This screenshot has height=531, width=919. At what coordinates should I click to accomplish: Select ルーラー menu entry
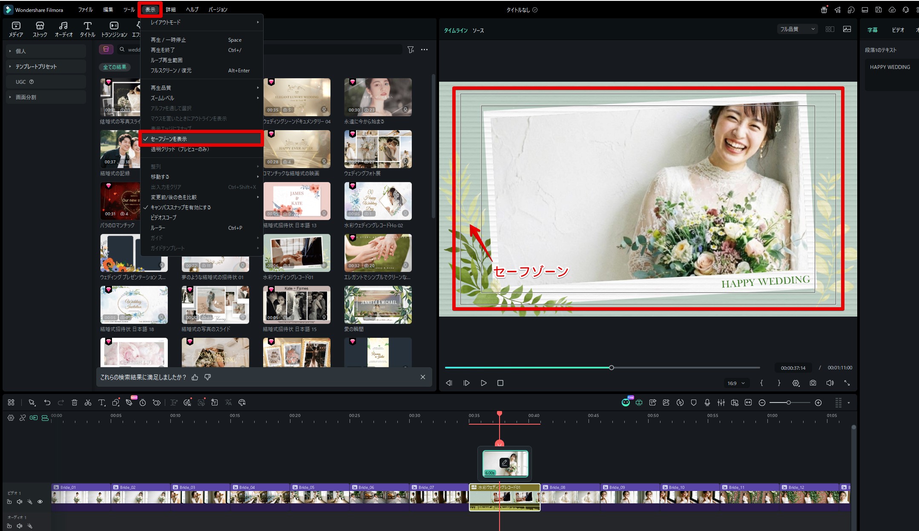[201, 228]
